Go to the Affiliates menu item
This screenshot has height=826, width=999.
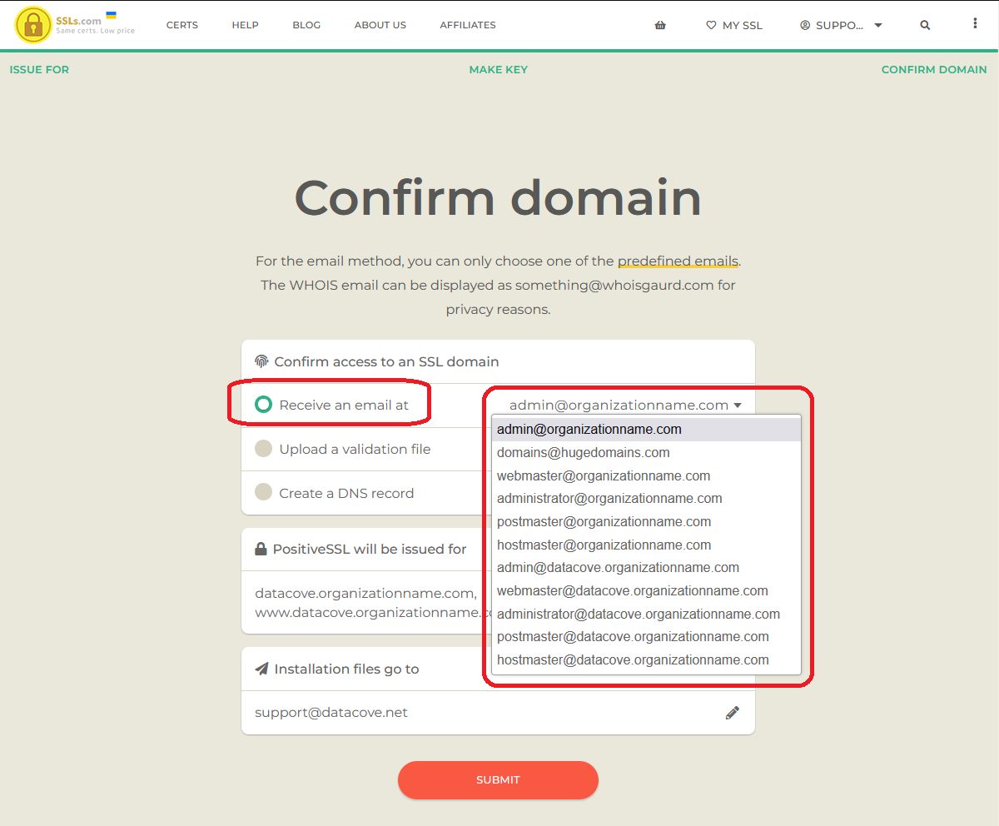467,25
